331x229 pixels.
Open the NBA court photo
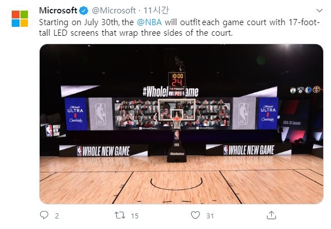point(181,124)
